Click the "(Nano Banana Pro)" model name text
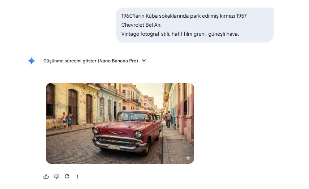The height and width of the screenshot is (189, 309). (x=118, y=61)
